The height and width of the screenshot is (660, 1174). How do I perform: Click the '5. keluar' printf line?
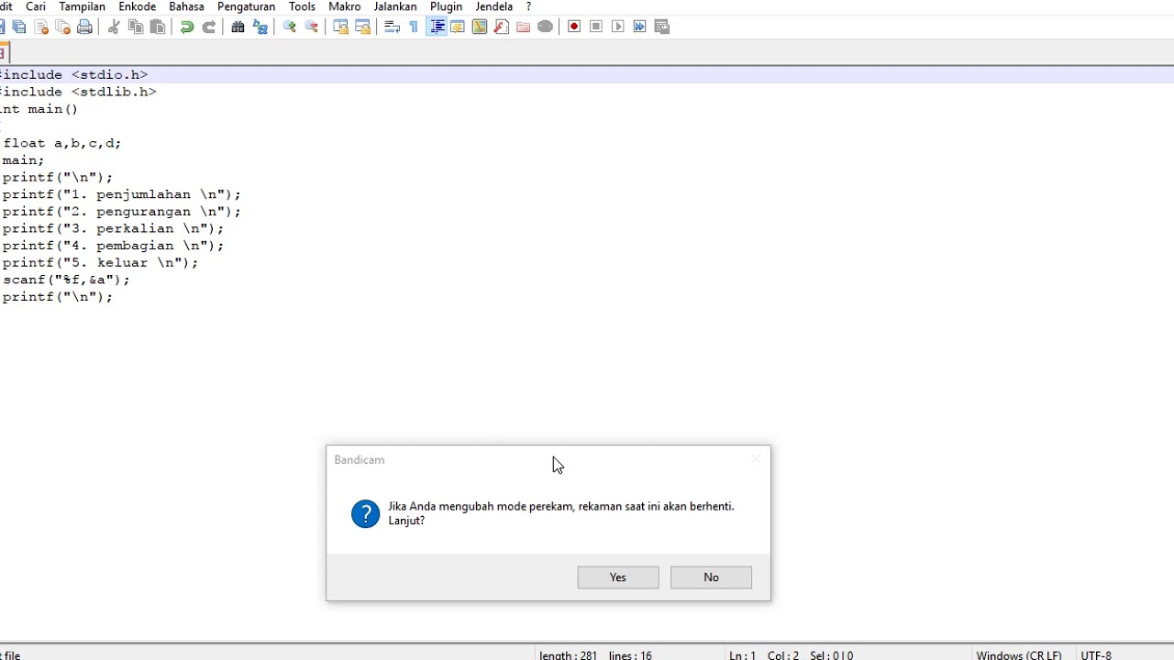(x=100, y=263)
